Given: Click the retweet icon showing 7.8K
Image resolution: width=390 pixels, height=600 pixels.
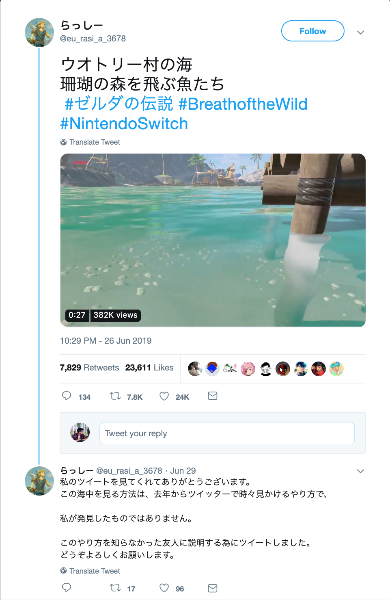Looking at the screenshot, I should [x=115, y=396].
